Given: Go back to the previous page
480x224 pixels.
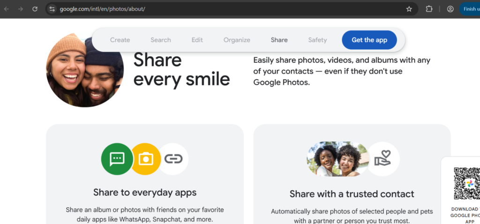Looking at the screenshot, I should [7, 9].
